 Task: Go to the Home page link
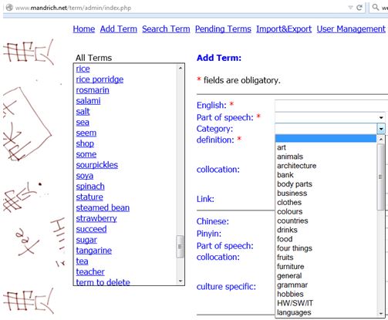pyautogui.click(x=84, y=29)
